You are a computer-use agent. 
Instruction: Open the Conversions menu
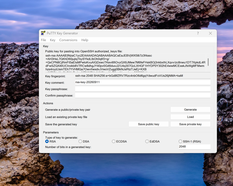click(68, 40)
